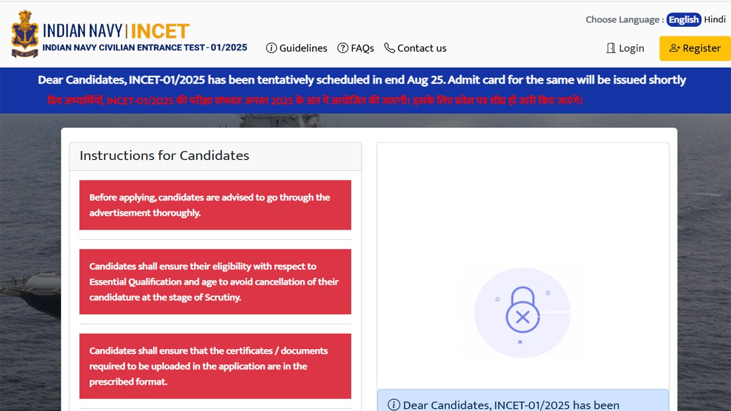The width and height of the screenshot is (731, 411).
Task: Open the Contact us page
Action: click(x=421, y=48)
